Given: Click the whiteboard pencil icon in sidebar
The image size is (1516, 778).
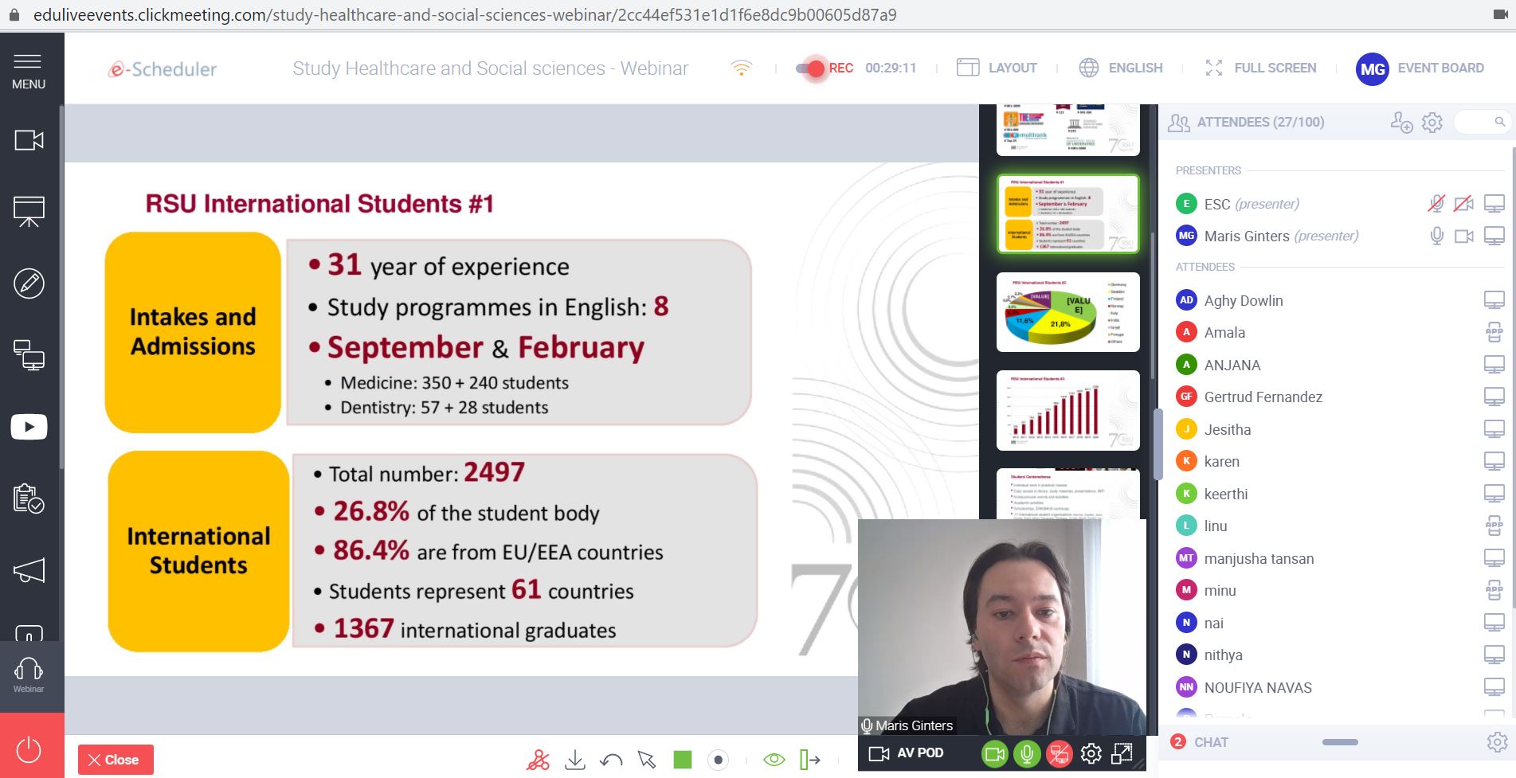Looking at the screenshot, I should point(29,283).
